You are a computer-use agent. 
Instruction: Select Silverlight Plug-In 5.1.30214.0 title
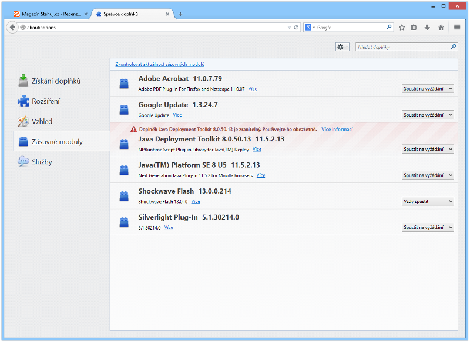189,217
